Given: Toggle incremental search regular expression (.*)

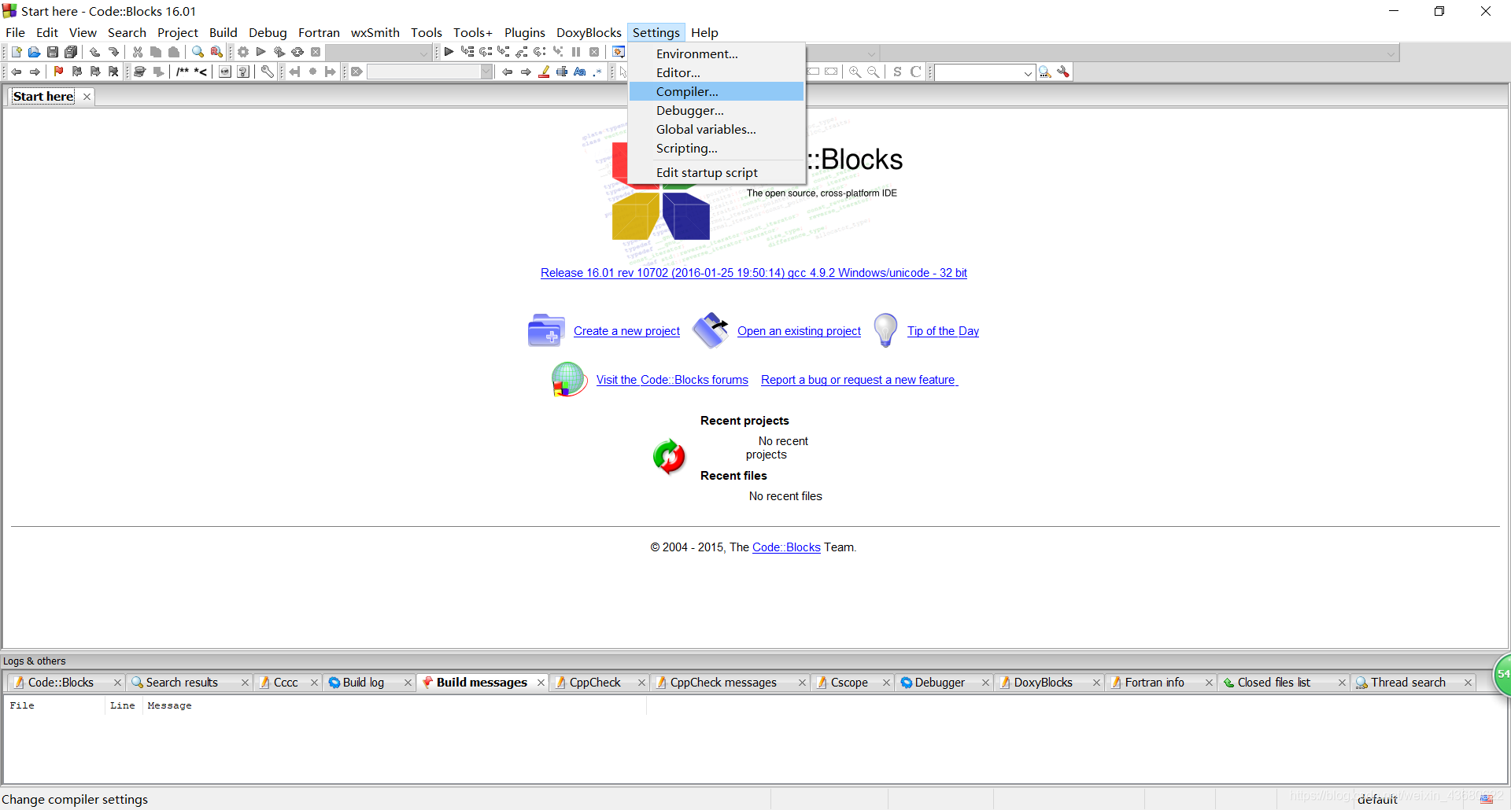Looking at the screenshot, I should tap(598, 72).
